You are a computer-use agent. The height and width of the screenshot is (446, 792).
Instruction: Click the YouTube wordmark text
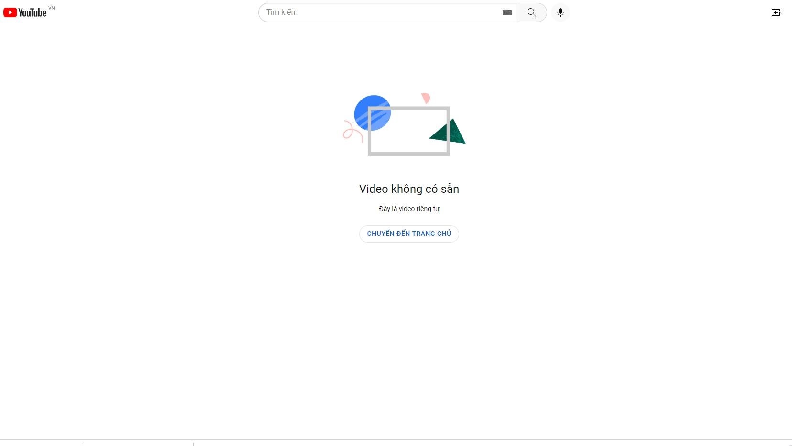(33, 13)
